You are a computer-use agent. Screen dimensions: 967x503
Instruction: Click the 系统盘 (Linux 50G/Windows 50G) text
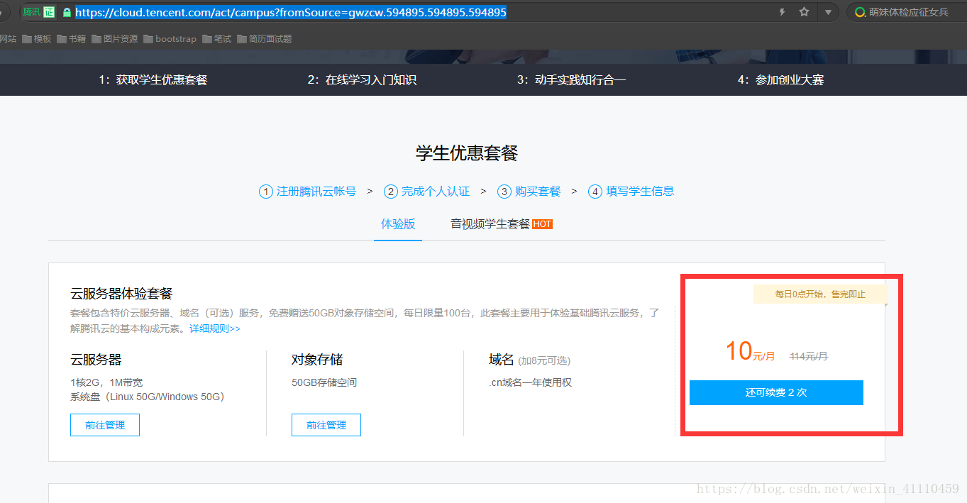point(147,397)
